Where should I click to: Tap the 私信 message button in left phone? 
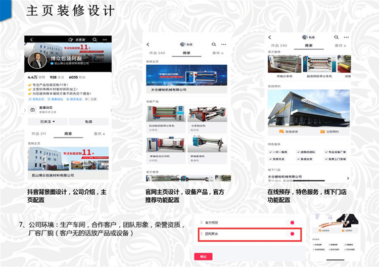coord(89,122)
